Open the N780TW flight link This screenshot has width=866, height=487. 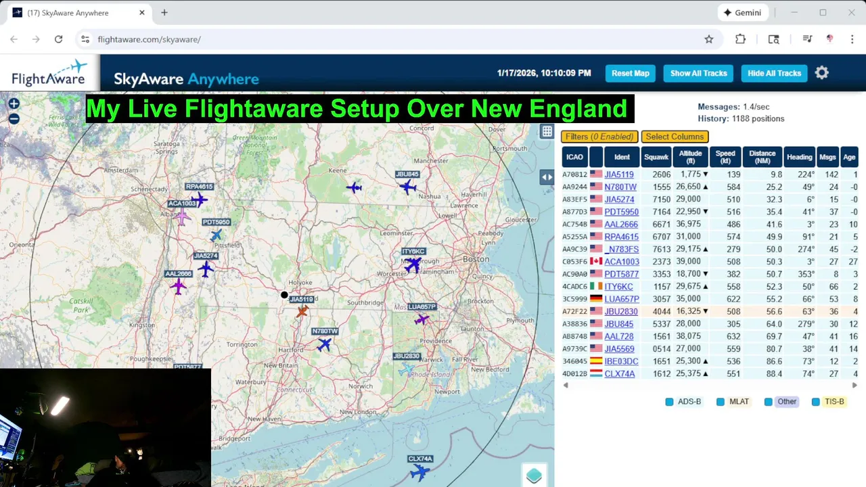[x=620, y=187]
